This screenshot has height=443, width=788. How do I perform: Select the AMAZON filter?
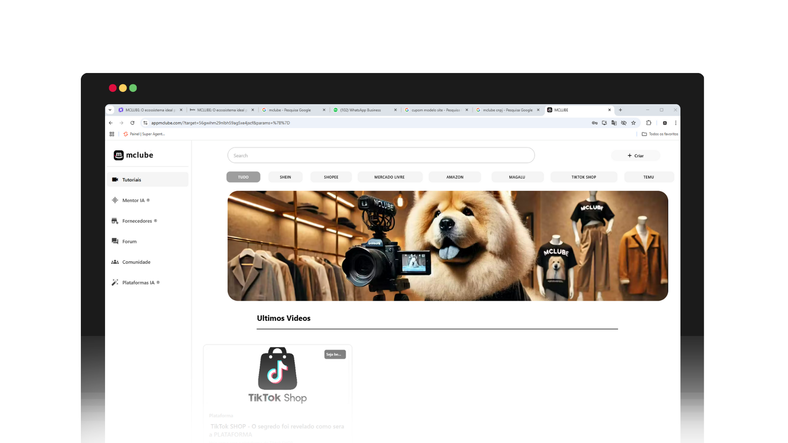[455, 177]
